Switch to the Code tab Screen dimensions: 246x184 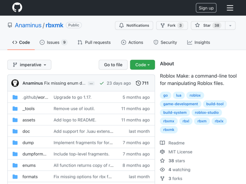pos(21,43)
